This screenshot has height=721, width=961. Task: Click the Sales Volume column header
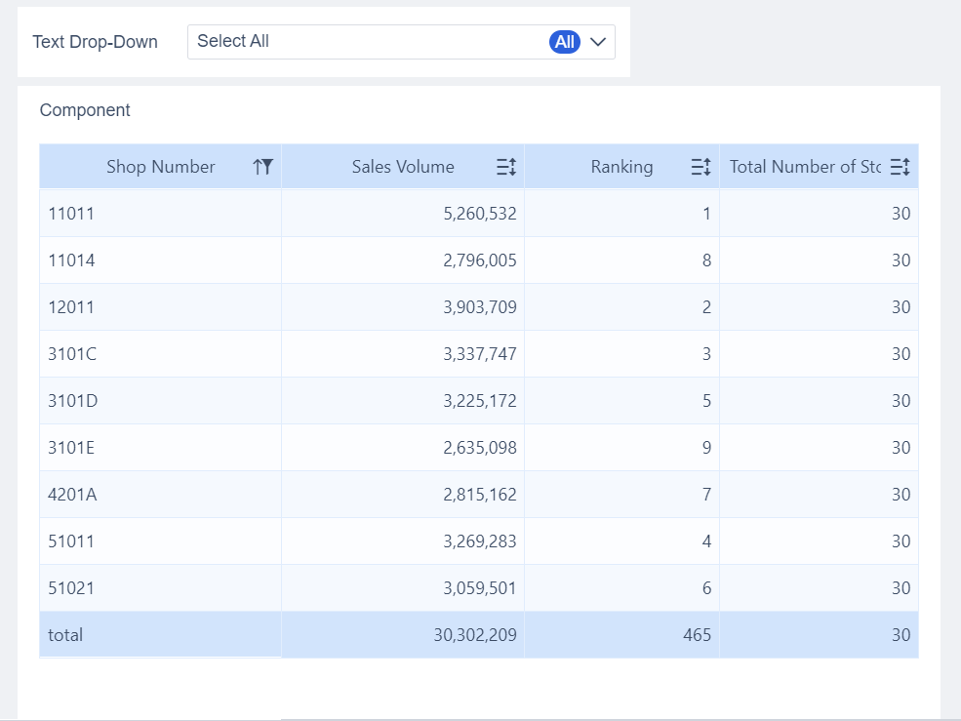point(403,167)
